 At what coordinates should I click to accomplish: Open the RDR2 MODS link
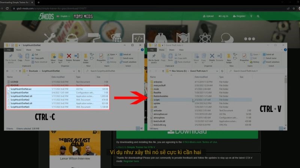[83, 16]
